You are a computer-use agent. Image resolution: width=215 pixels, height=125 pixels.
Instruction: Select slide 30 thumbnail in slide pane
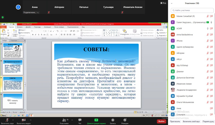pos(13,67)
